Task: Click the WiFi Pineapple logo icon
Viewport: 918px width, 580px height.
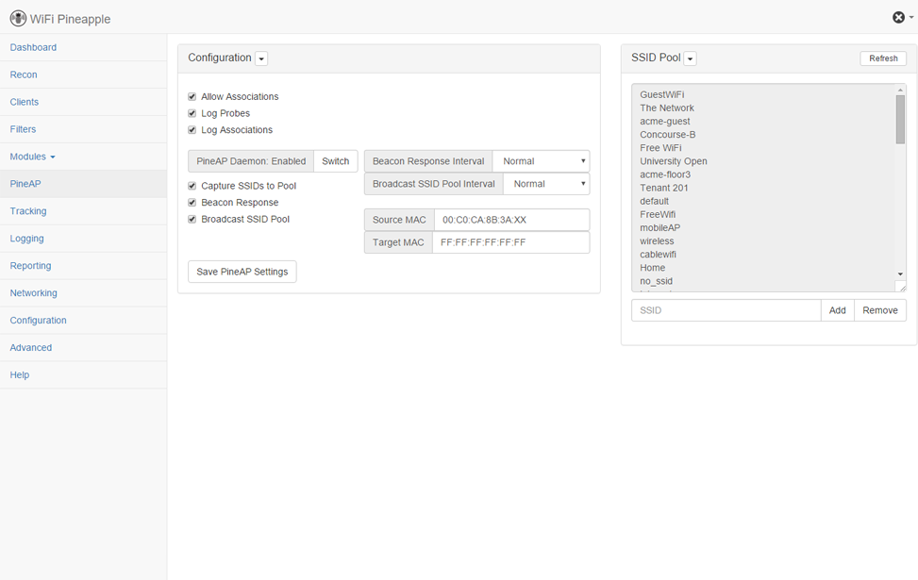Action: coord(18,18)
